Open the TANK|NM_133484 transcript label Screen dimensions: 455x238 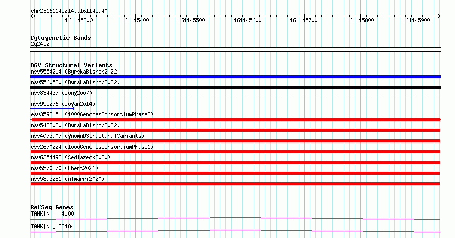52,226
